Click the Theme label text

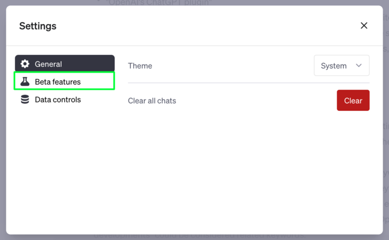tap(140, 66)
